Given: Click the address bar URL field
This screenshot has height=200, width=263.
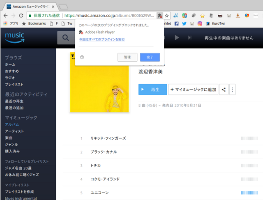Looking at the screenshot, I should pyautogui.click(x=109, y=16).
